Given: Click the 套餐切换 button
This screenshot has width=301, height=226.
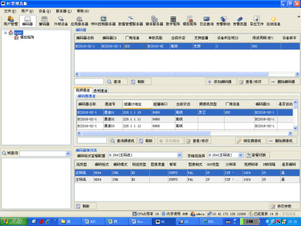Looking at the screenshot, I should click(257, 155).
